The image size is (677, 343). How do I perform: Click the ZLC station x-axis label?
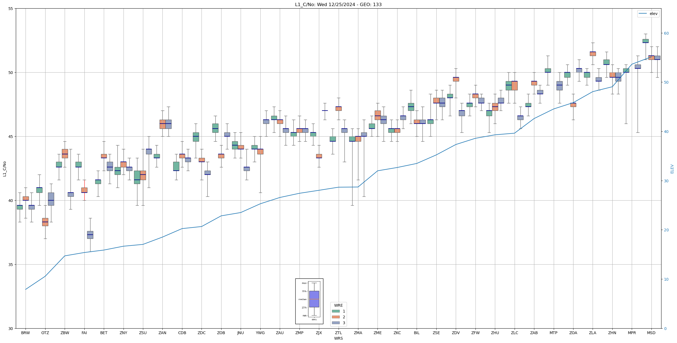point(514,333)
